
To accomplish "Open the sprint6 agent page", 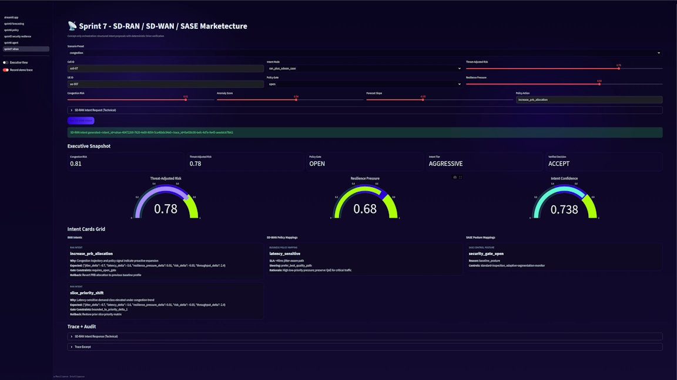I will (x=12, y=43).
